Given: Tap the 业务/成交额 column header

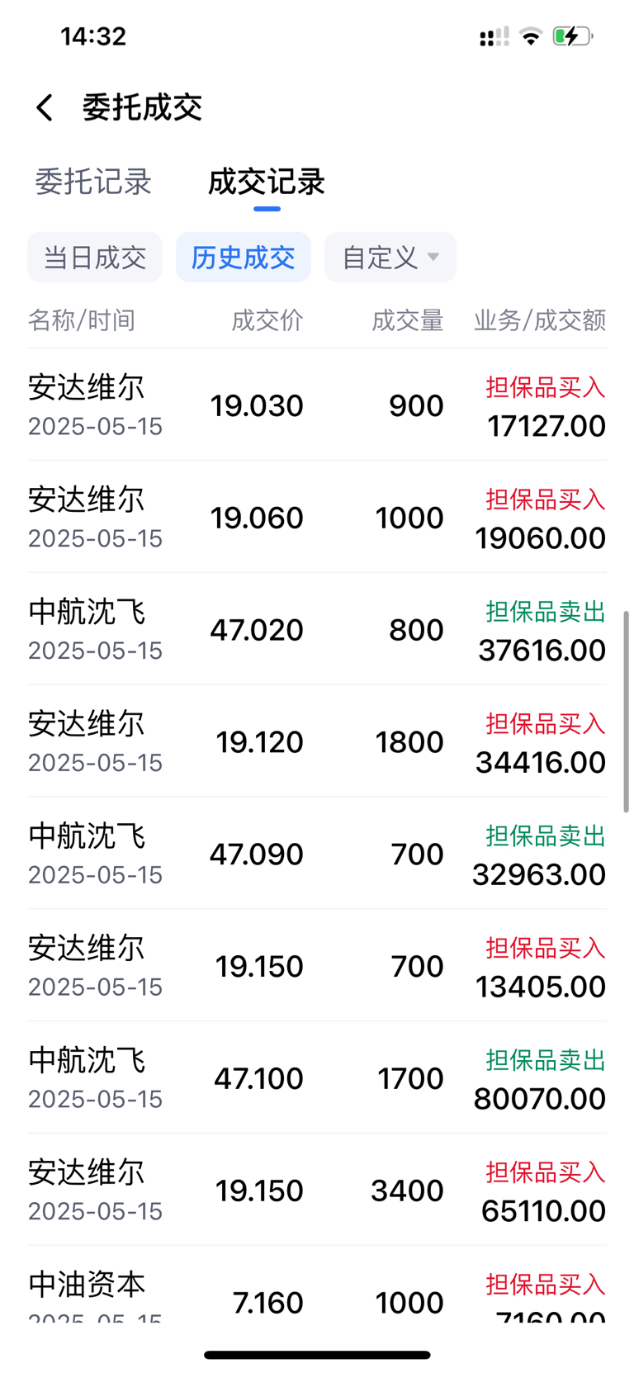Looking at the screenshot, I should 540,320.
